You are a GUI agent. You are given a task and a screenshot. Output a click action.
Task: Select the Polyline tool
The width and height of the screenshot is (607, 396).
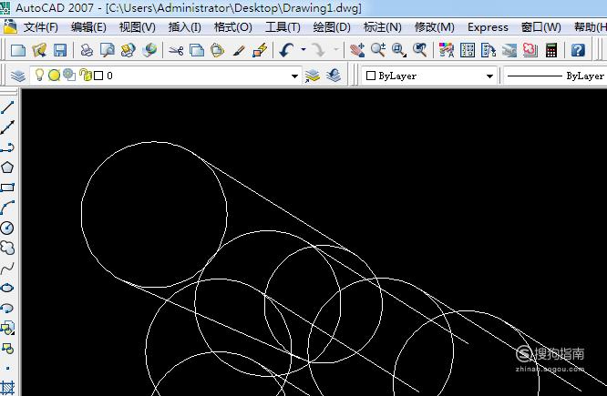click(7, 147)
